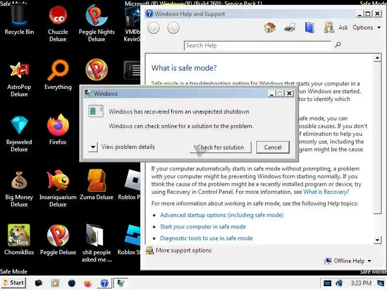Open Firefox from the taskbar
Screen dimensions: 387x290
coord(88,283)
